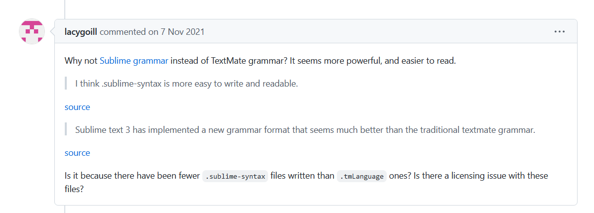Click the .tmLanguage inline code snippet

point(361,177)
